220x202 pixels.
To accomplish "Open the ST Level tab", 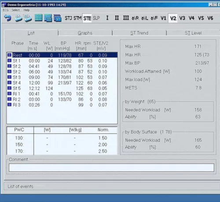I will tap(193, 33).
